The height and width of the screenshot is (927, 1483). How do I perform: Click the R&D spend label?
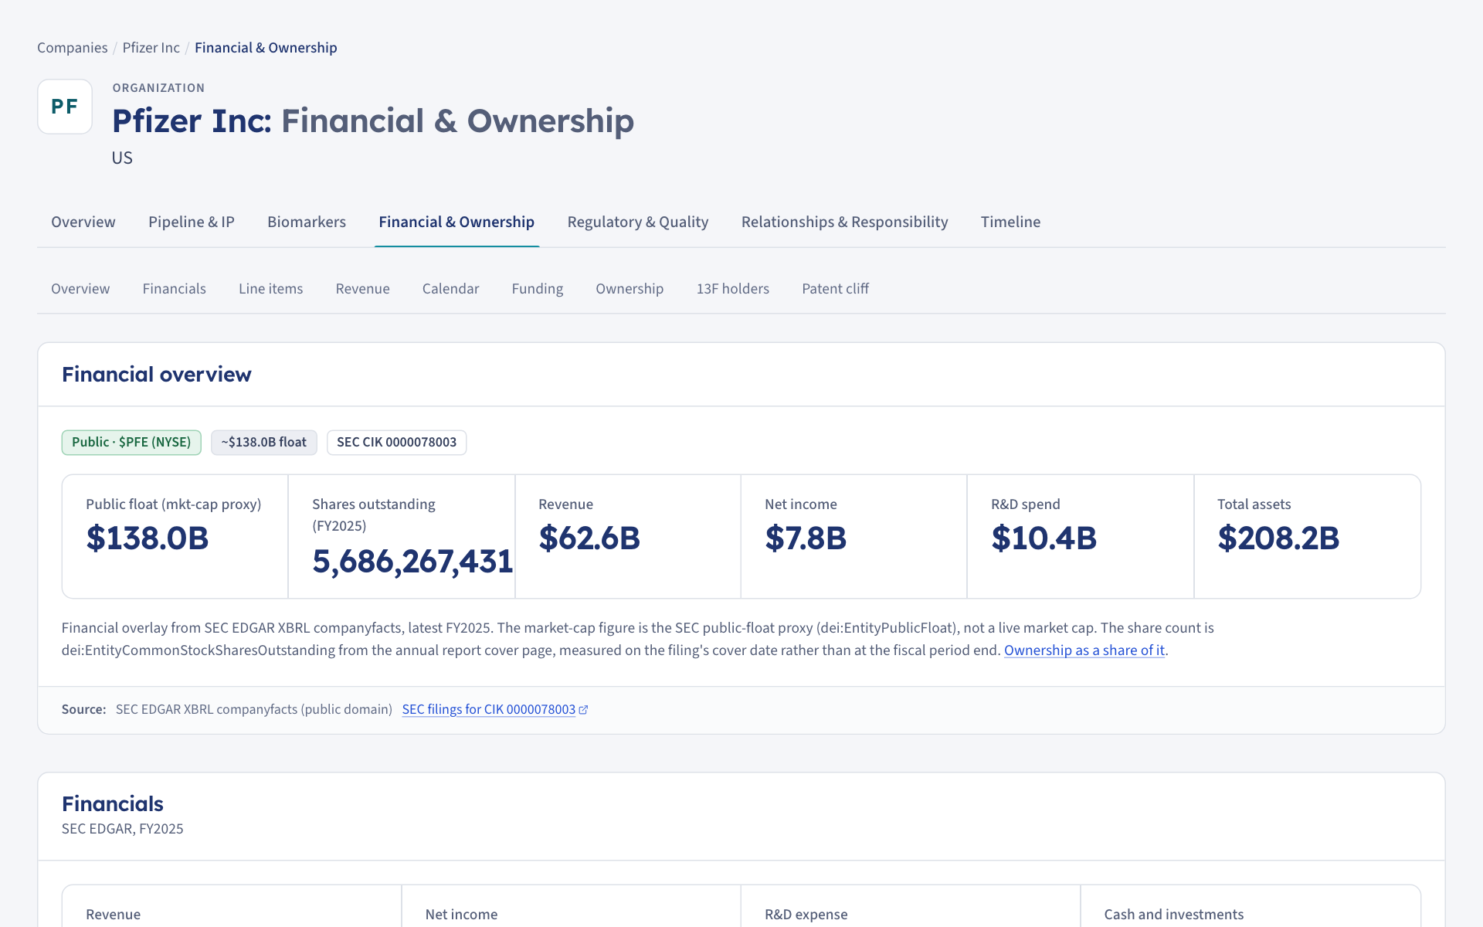[x=1026, y=504]
